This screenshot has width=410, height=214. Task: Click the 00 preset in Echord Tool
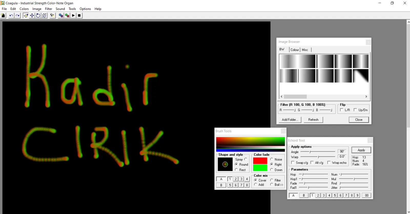tap(367, 195)
